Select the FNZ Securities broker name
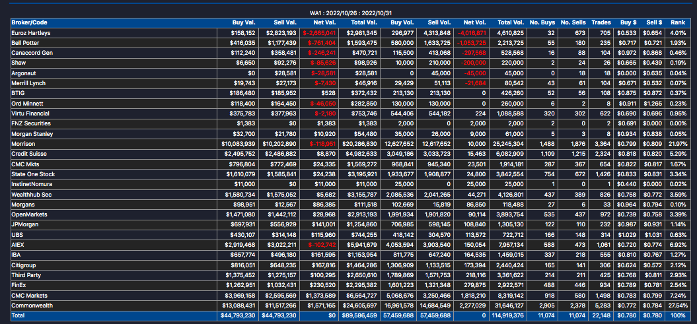This screenshot has width=697, height=324. point(31,123)
